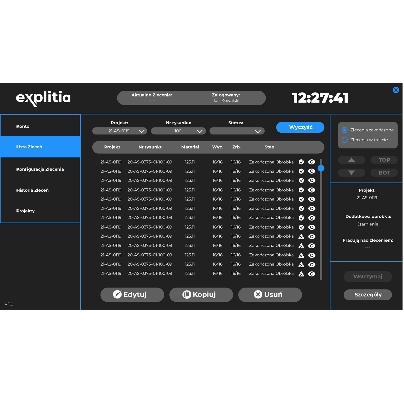Click the pencil icon on Edytuj button
This screenshot has width=404, height=404.
pyautogui.click(x=117, y=294)
